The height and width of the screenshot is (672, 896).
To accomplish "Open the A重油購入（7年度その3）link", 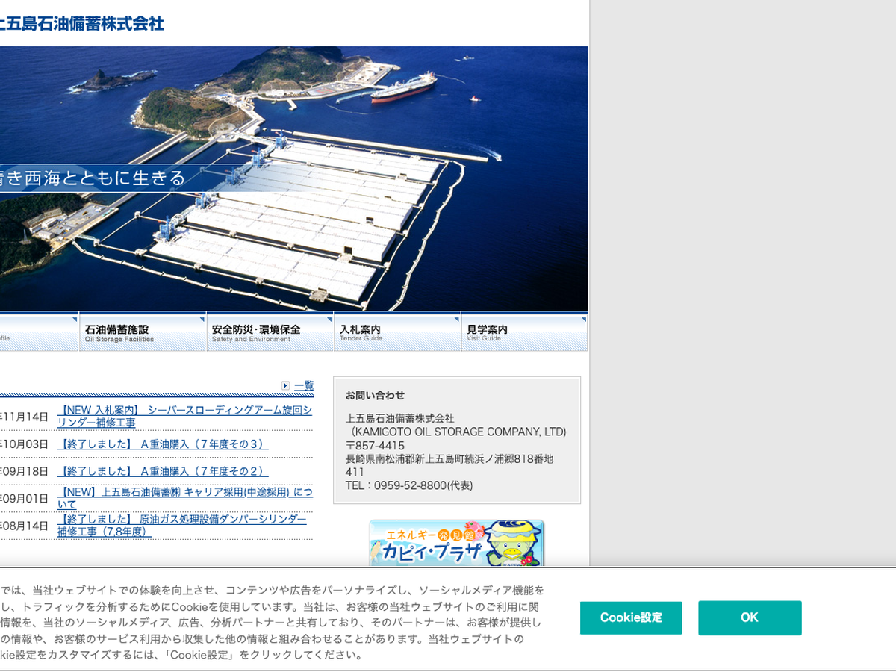I will [162, 444].
